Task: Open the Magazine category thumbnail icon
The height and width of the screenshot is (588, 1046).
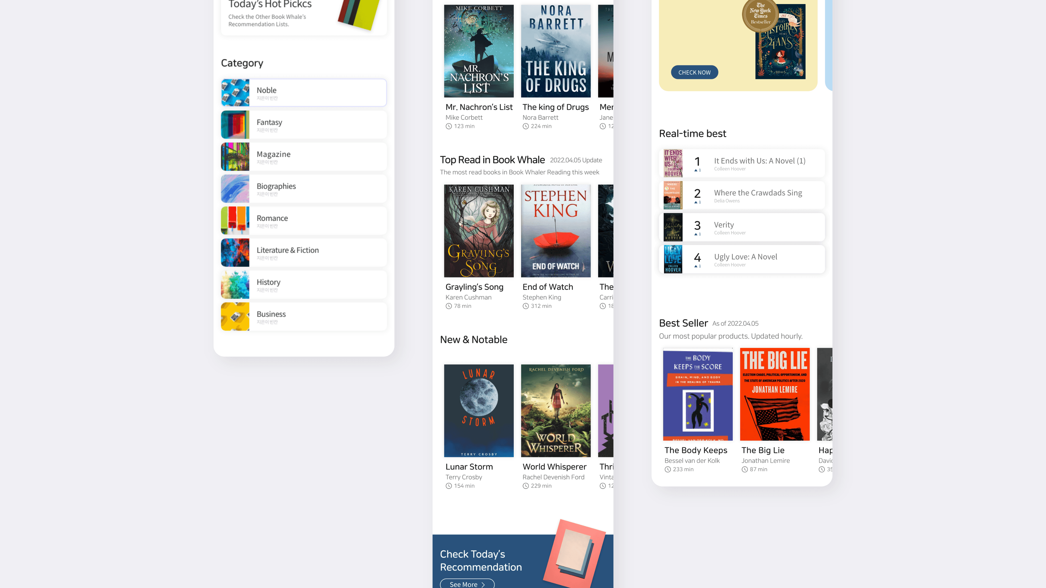Action: pyautogui.click(x=235, y=157)
